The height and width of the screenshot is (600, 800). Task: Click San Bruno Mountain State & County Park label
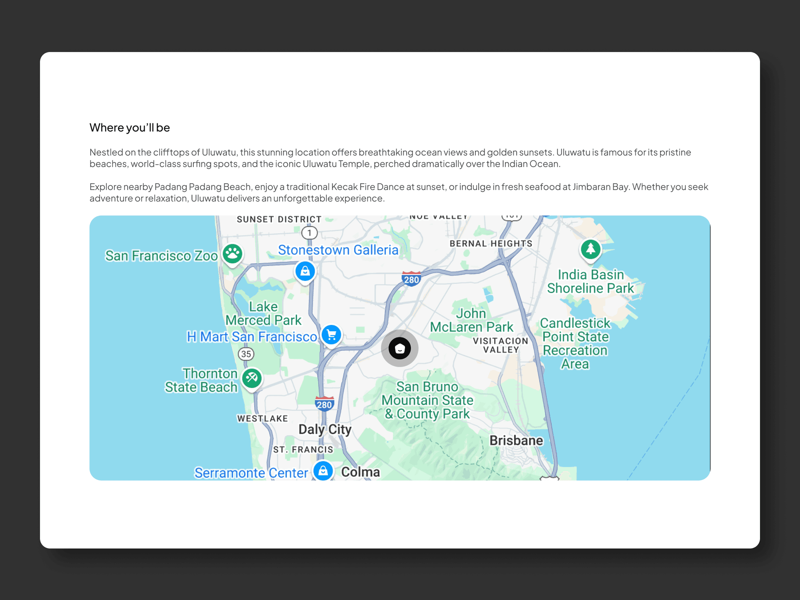[427, 400]
